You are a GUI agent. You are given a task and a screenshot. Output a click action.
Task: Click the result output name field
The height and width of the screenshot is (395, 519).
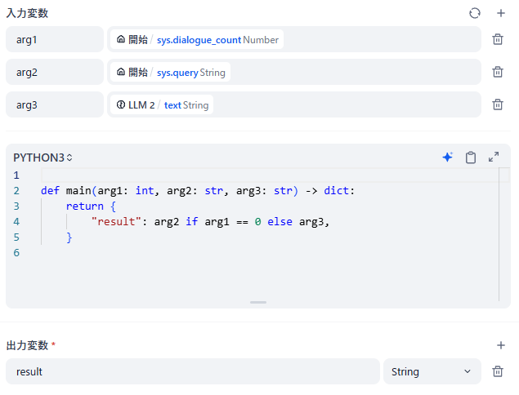[x=193, y=371]
